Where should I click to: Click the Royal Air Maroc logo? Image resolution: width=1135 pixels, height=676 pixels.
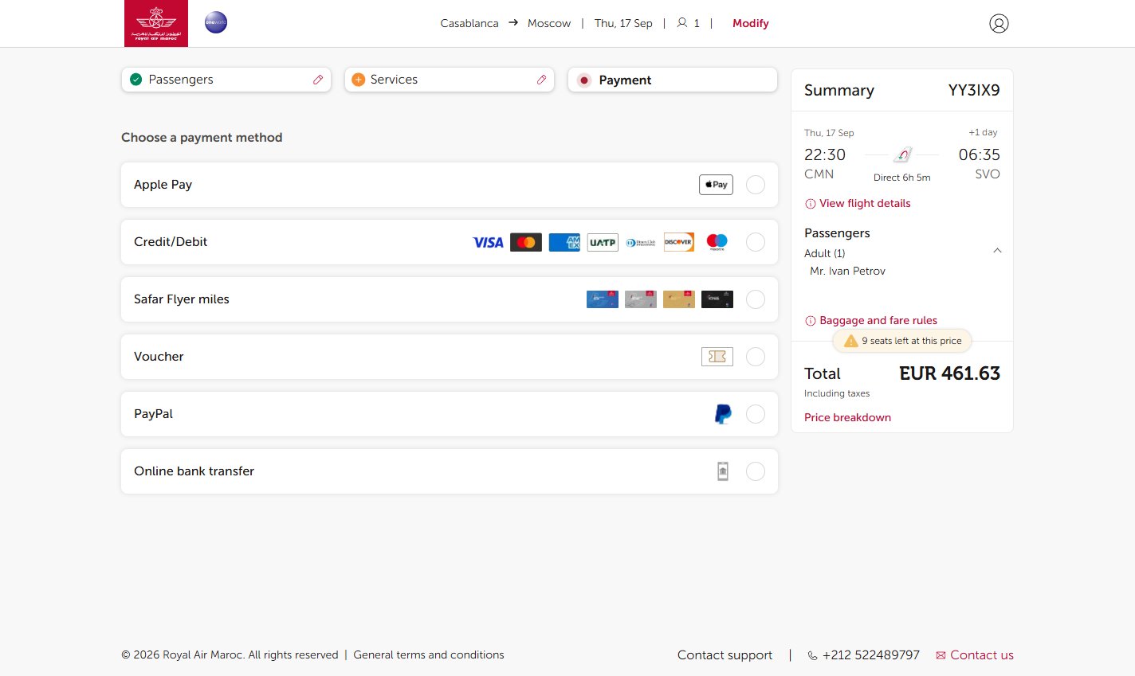[x=156, y=23]
